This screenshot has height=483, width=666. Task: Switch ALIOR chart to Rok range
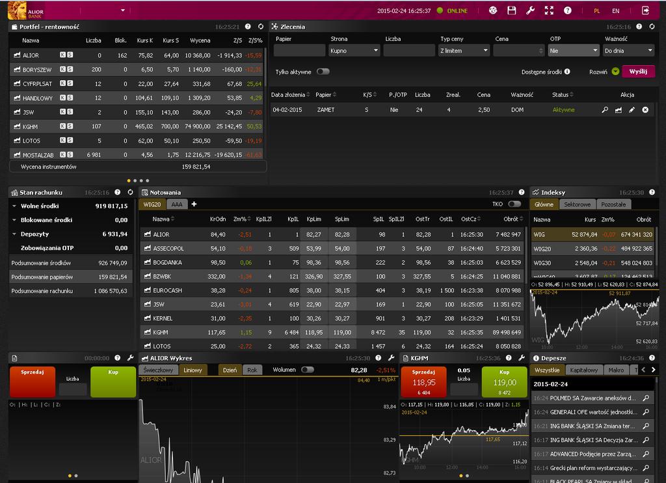pyautogui.click(x=252, y=370)
